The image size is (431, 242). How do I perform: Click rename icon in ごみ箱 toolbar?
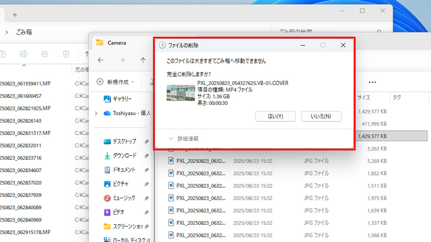pos(23,54)
